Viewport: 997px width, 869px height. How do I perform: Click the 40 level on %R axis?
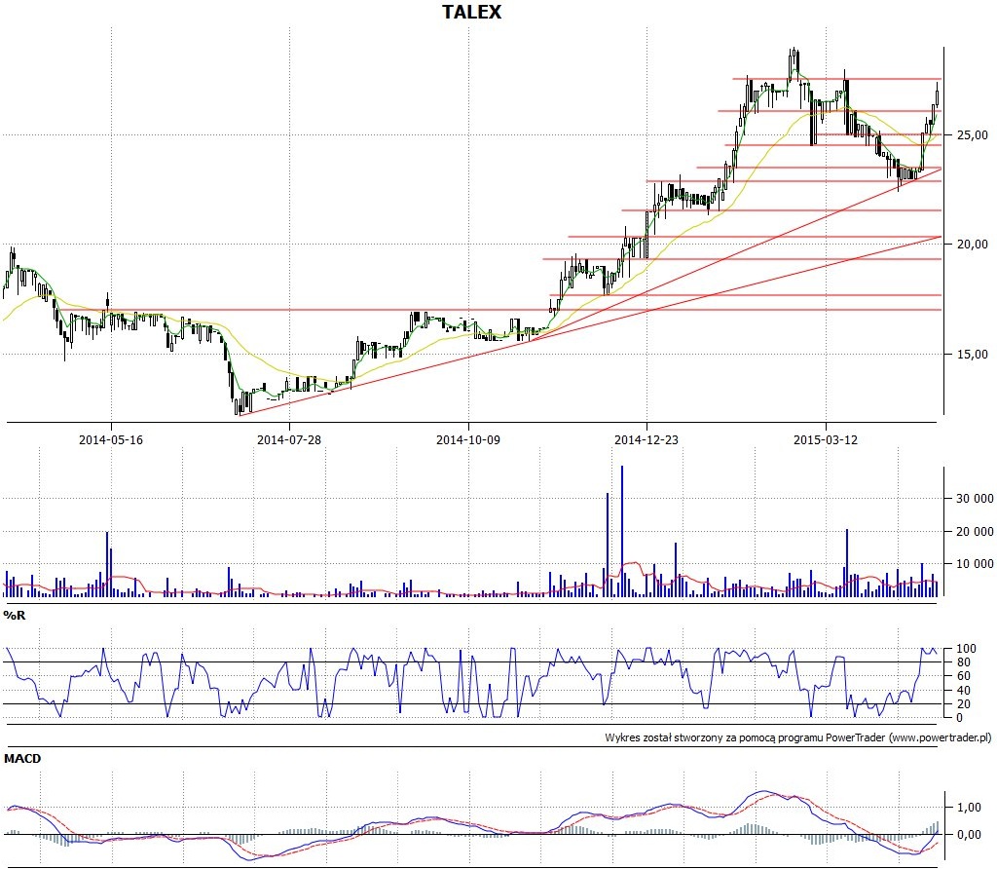tap(964, 691)
